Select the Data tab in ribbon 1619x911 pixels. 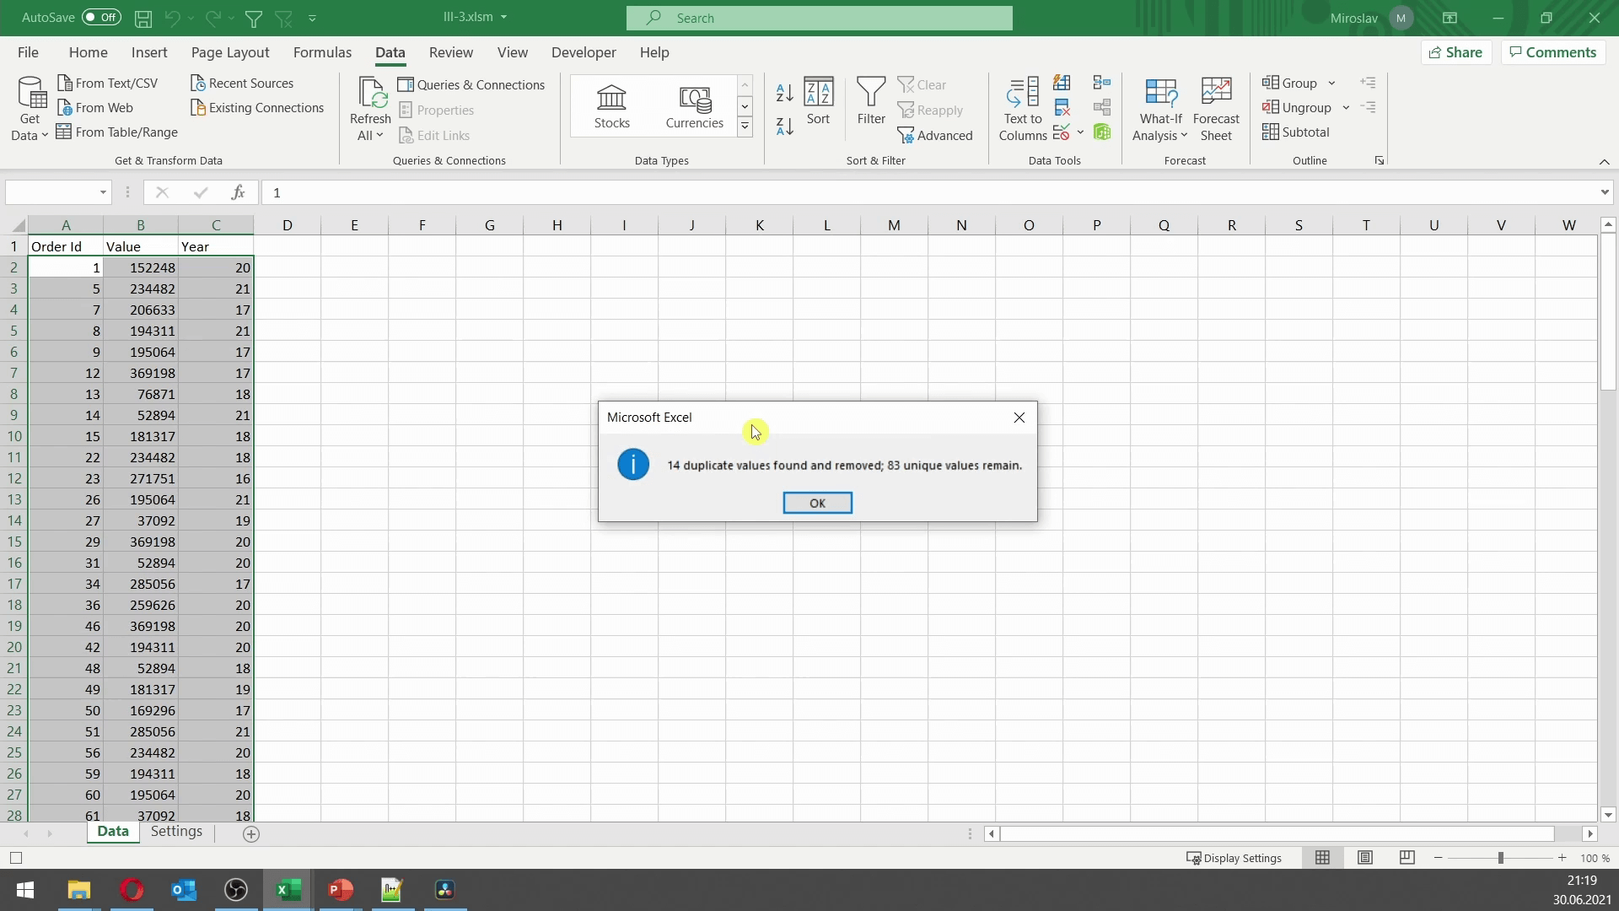tap(390, 51)
